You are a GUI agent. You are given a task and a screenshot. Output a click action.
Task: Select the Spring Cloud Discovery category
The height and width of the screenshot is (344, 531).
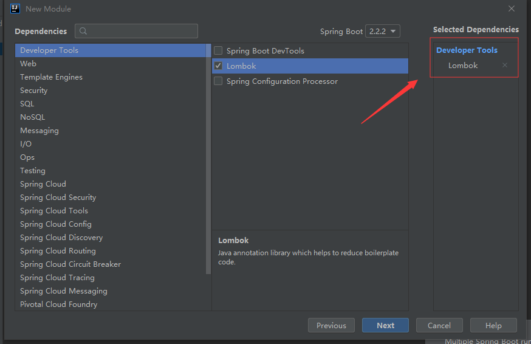[111, 238]
